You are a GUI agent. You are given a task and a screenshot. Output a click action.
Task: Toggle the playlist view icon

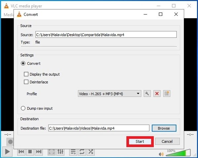[73, 151]
